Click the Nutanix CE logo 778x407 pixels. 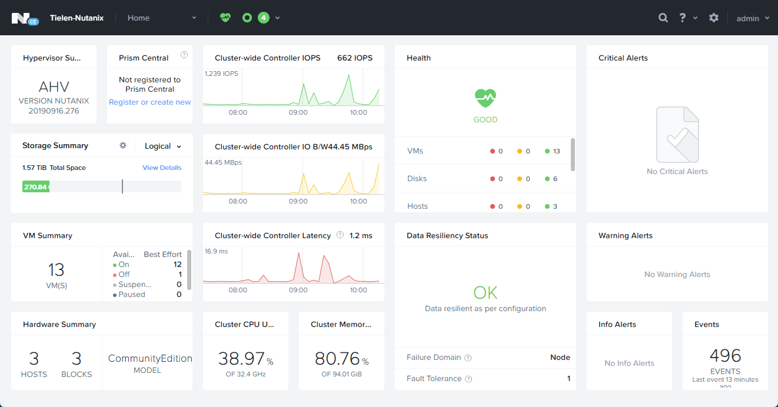(x=25, y=18)
